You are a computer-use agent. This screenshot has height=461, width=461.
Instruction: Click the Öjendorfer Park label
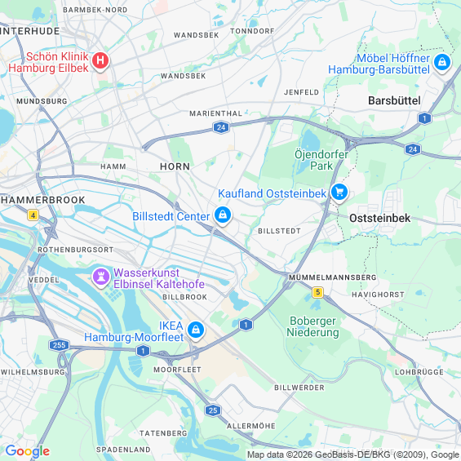[321, 160]
